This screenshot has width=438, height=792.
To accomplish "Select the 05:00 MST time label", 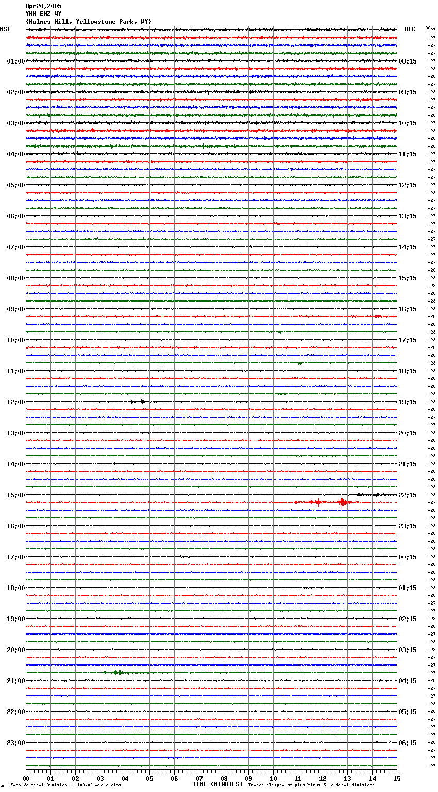I will point(16,185).
